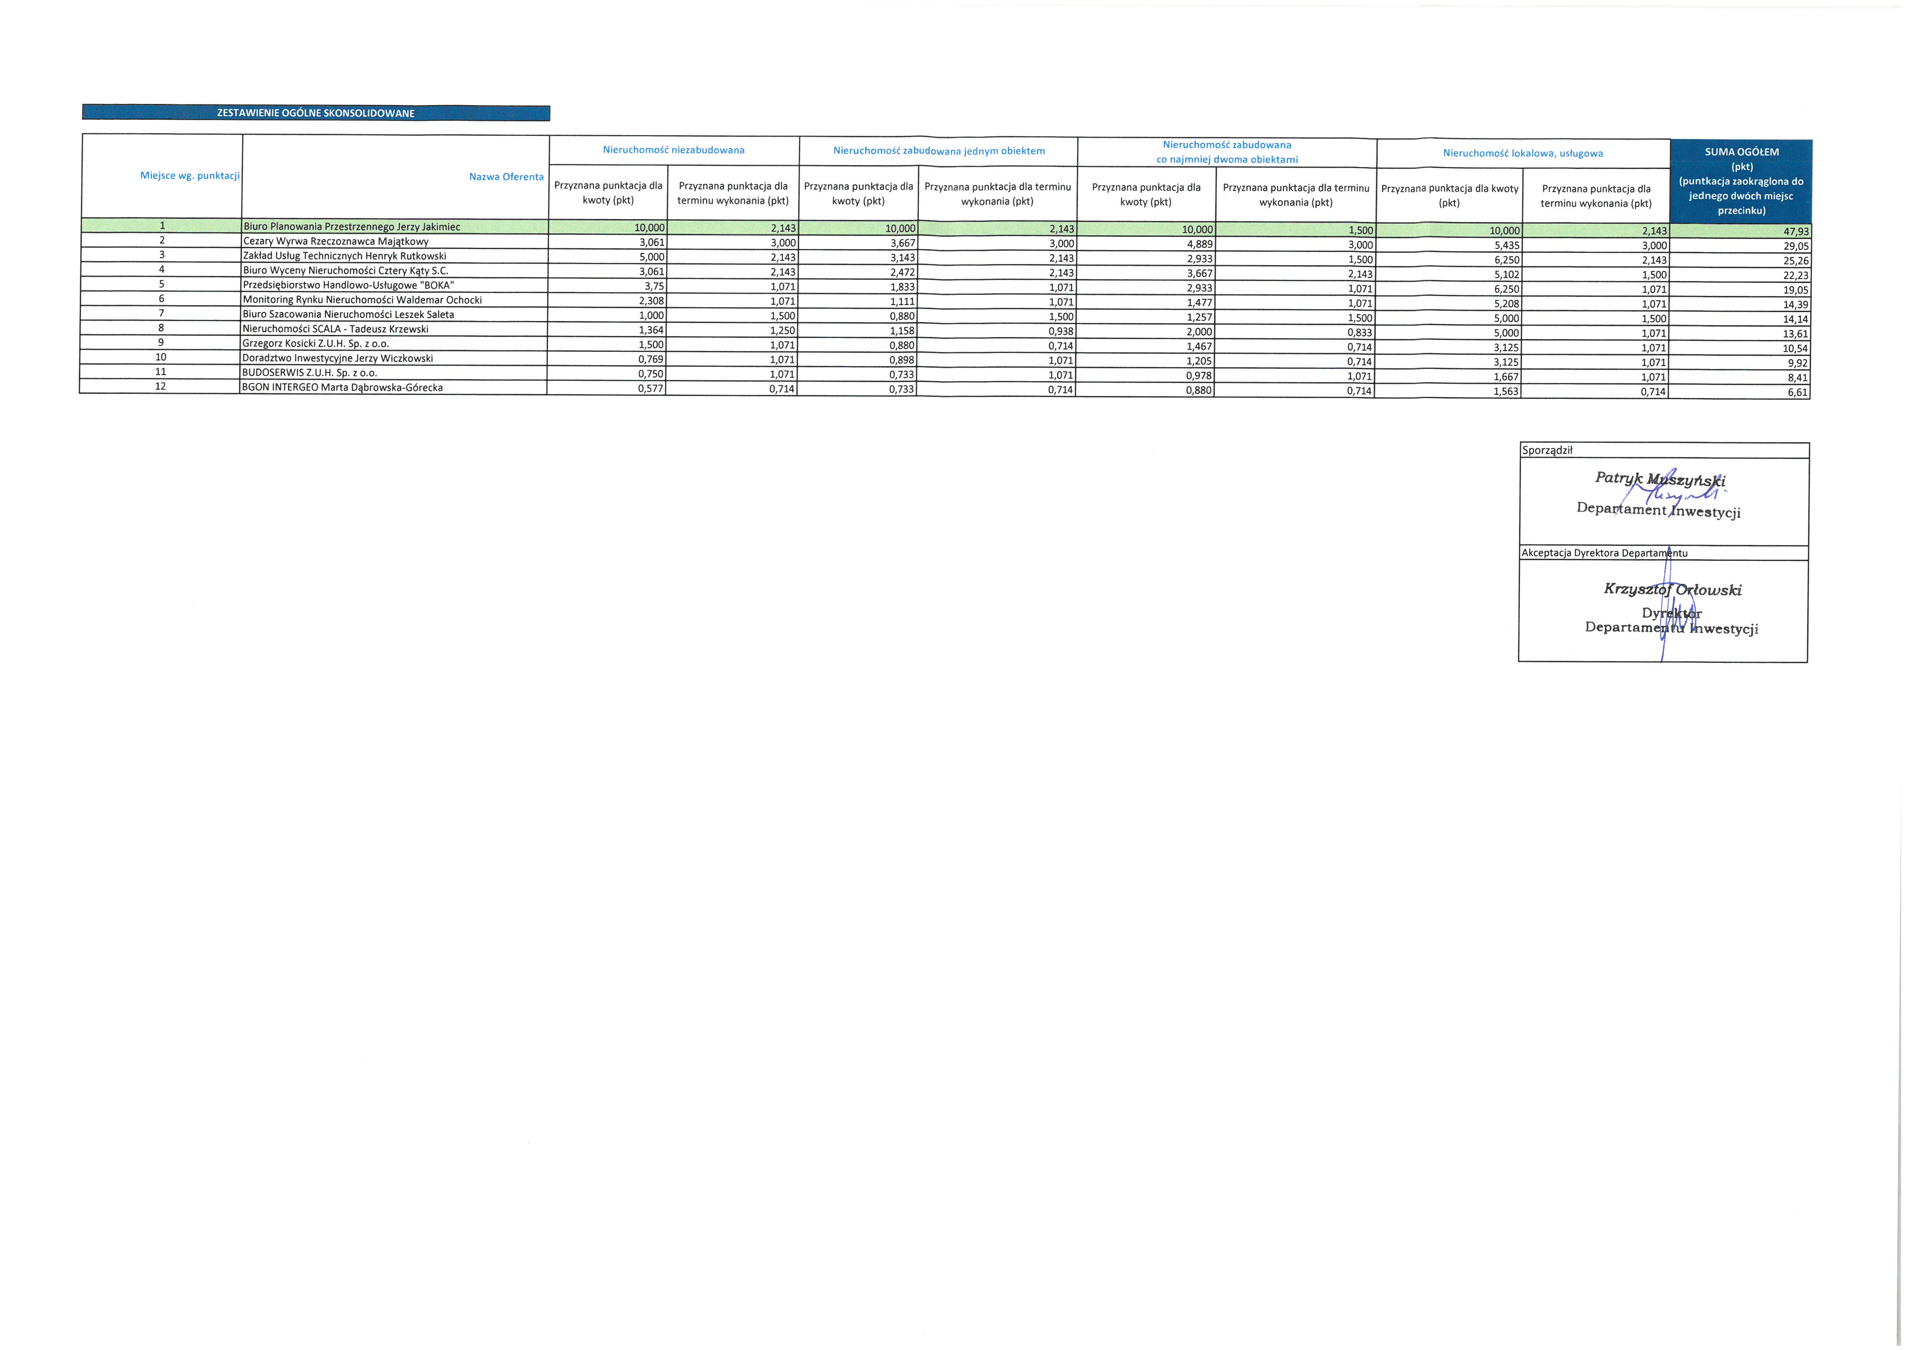Click the total score 14,39
This screenshot has width=1910, height=1350.
(1796, 305)
